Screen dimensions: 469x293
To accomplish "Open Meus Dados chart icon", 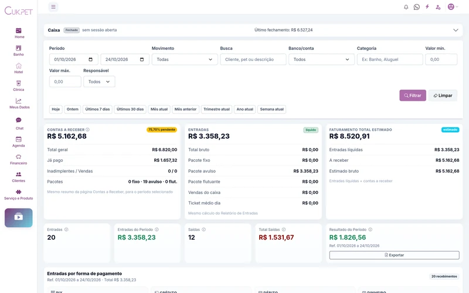I will (19, 101).
